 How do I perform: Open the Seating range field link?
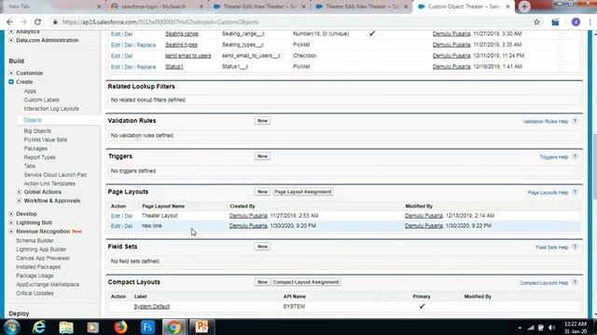pyautogui.click(x=182, y=33)
